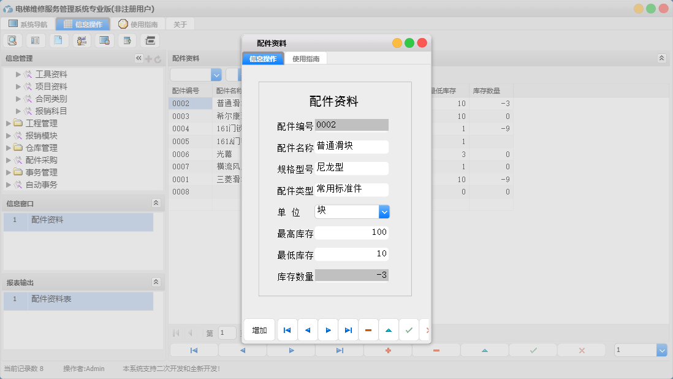Click the user profile toolbar icon
673x379 pixels.
(x=82, y=40)
